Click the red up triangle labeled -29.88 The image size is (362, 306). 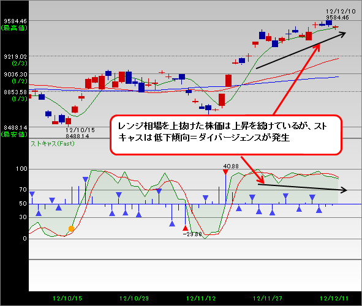(185, 228)
